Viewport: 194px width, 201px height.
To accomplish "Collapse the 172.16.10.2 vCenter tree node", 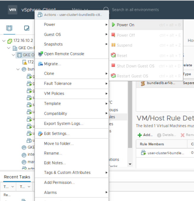I will coord(4,41).
